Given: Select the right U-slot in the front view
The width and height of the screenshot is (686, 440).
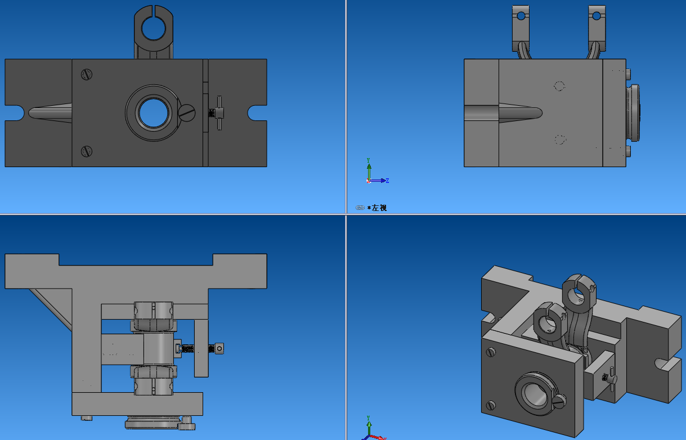Looking at the screenshot, I should click(257, 113).
